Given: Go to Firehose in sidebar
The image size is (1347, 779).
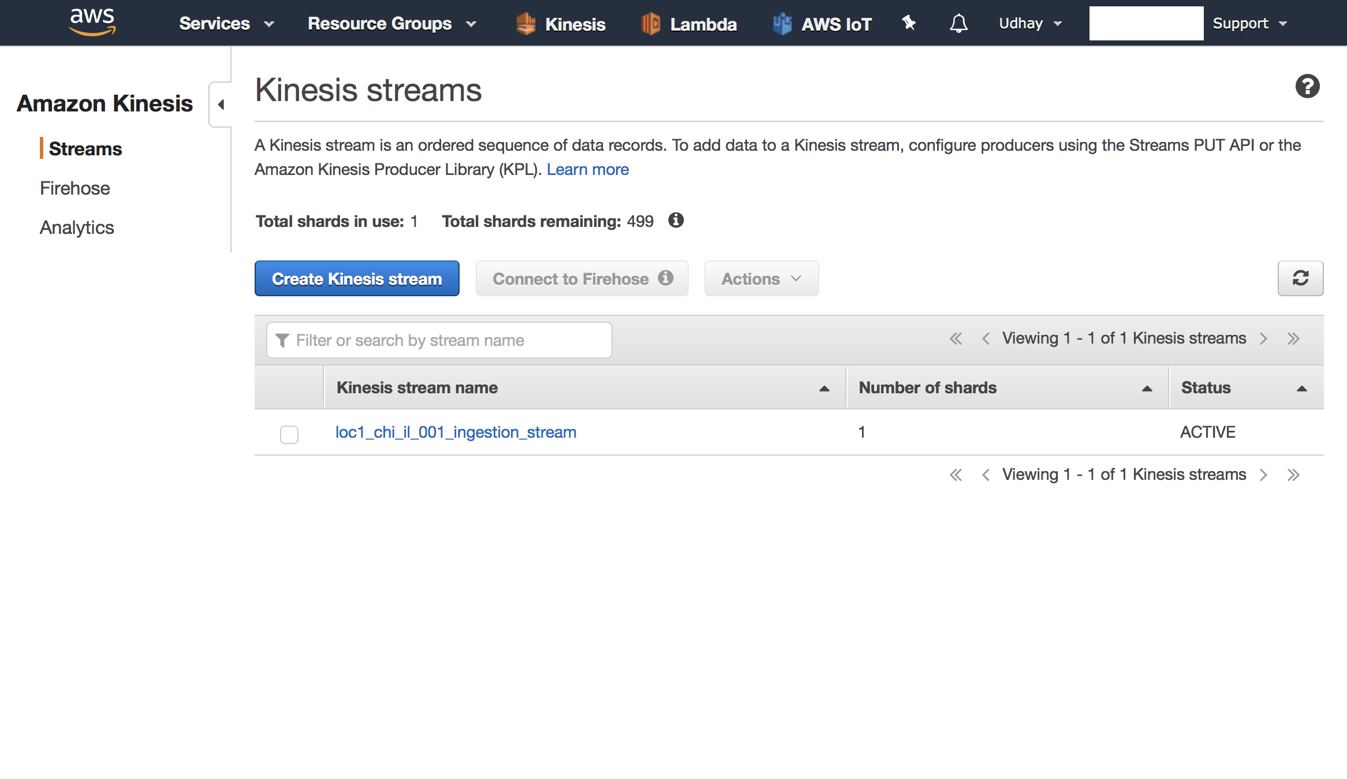Looking at the screenshot, I should (x=74, y=188).
